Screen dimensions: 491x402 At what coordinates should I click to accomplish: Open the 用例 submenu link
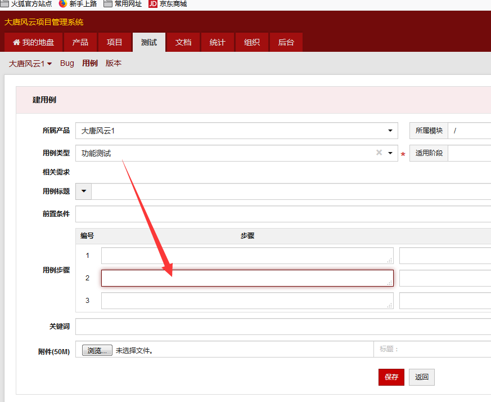click(x=90, y=64)
